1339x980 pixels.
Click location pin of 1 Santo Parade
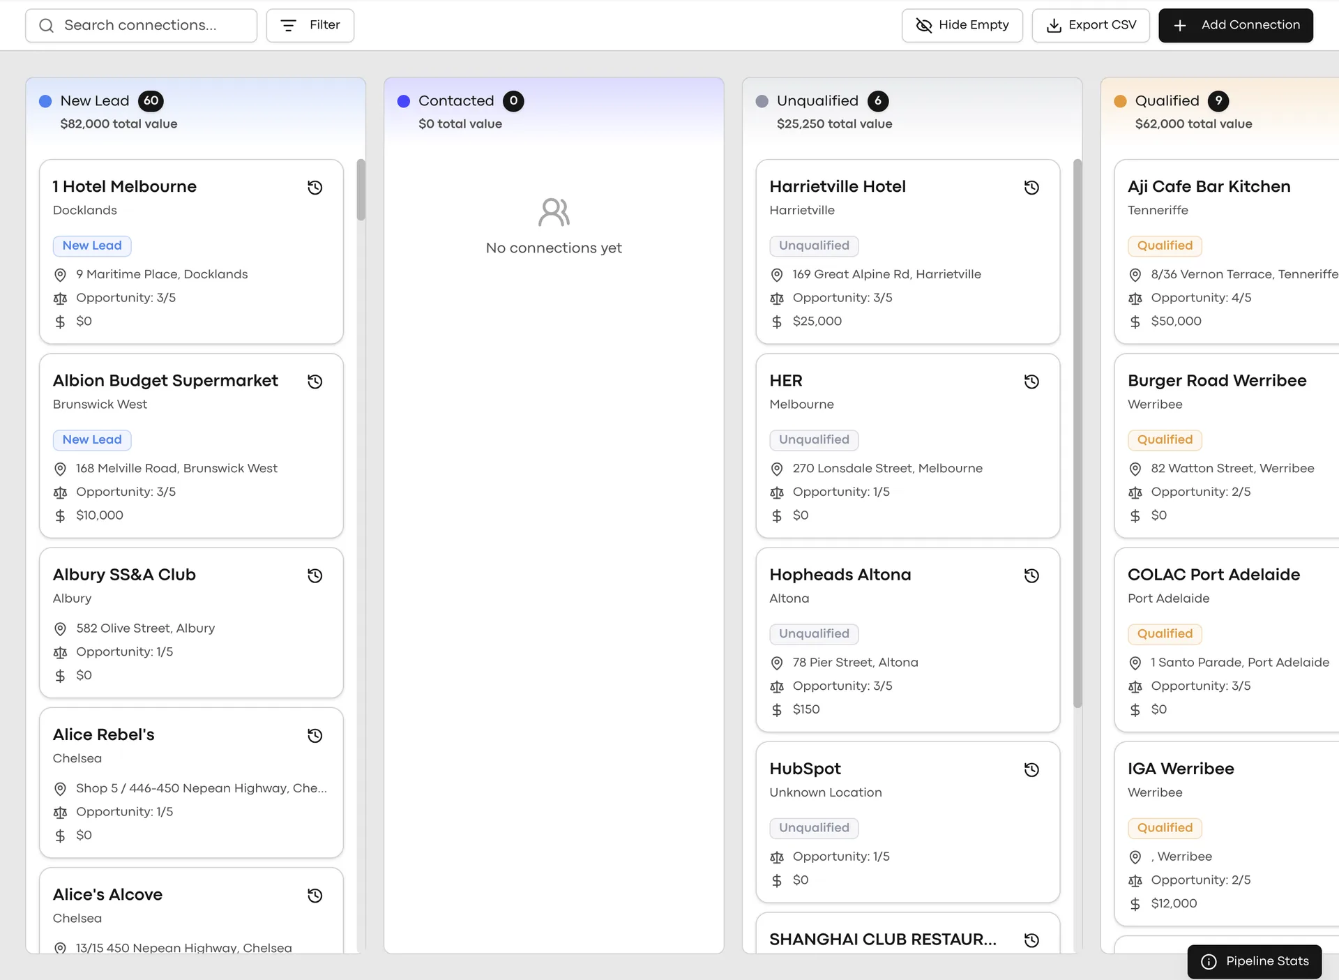point(1135,663)
